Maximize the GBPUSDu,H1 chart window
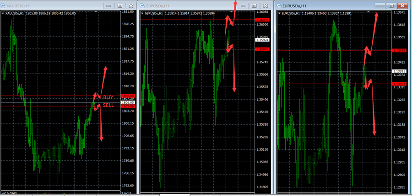 click(255, 5)
